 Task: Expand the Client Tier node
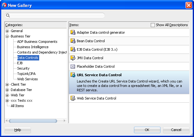(7, 84)
